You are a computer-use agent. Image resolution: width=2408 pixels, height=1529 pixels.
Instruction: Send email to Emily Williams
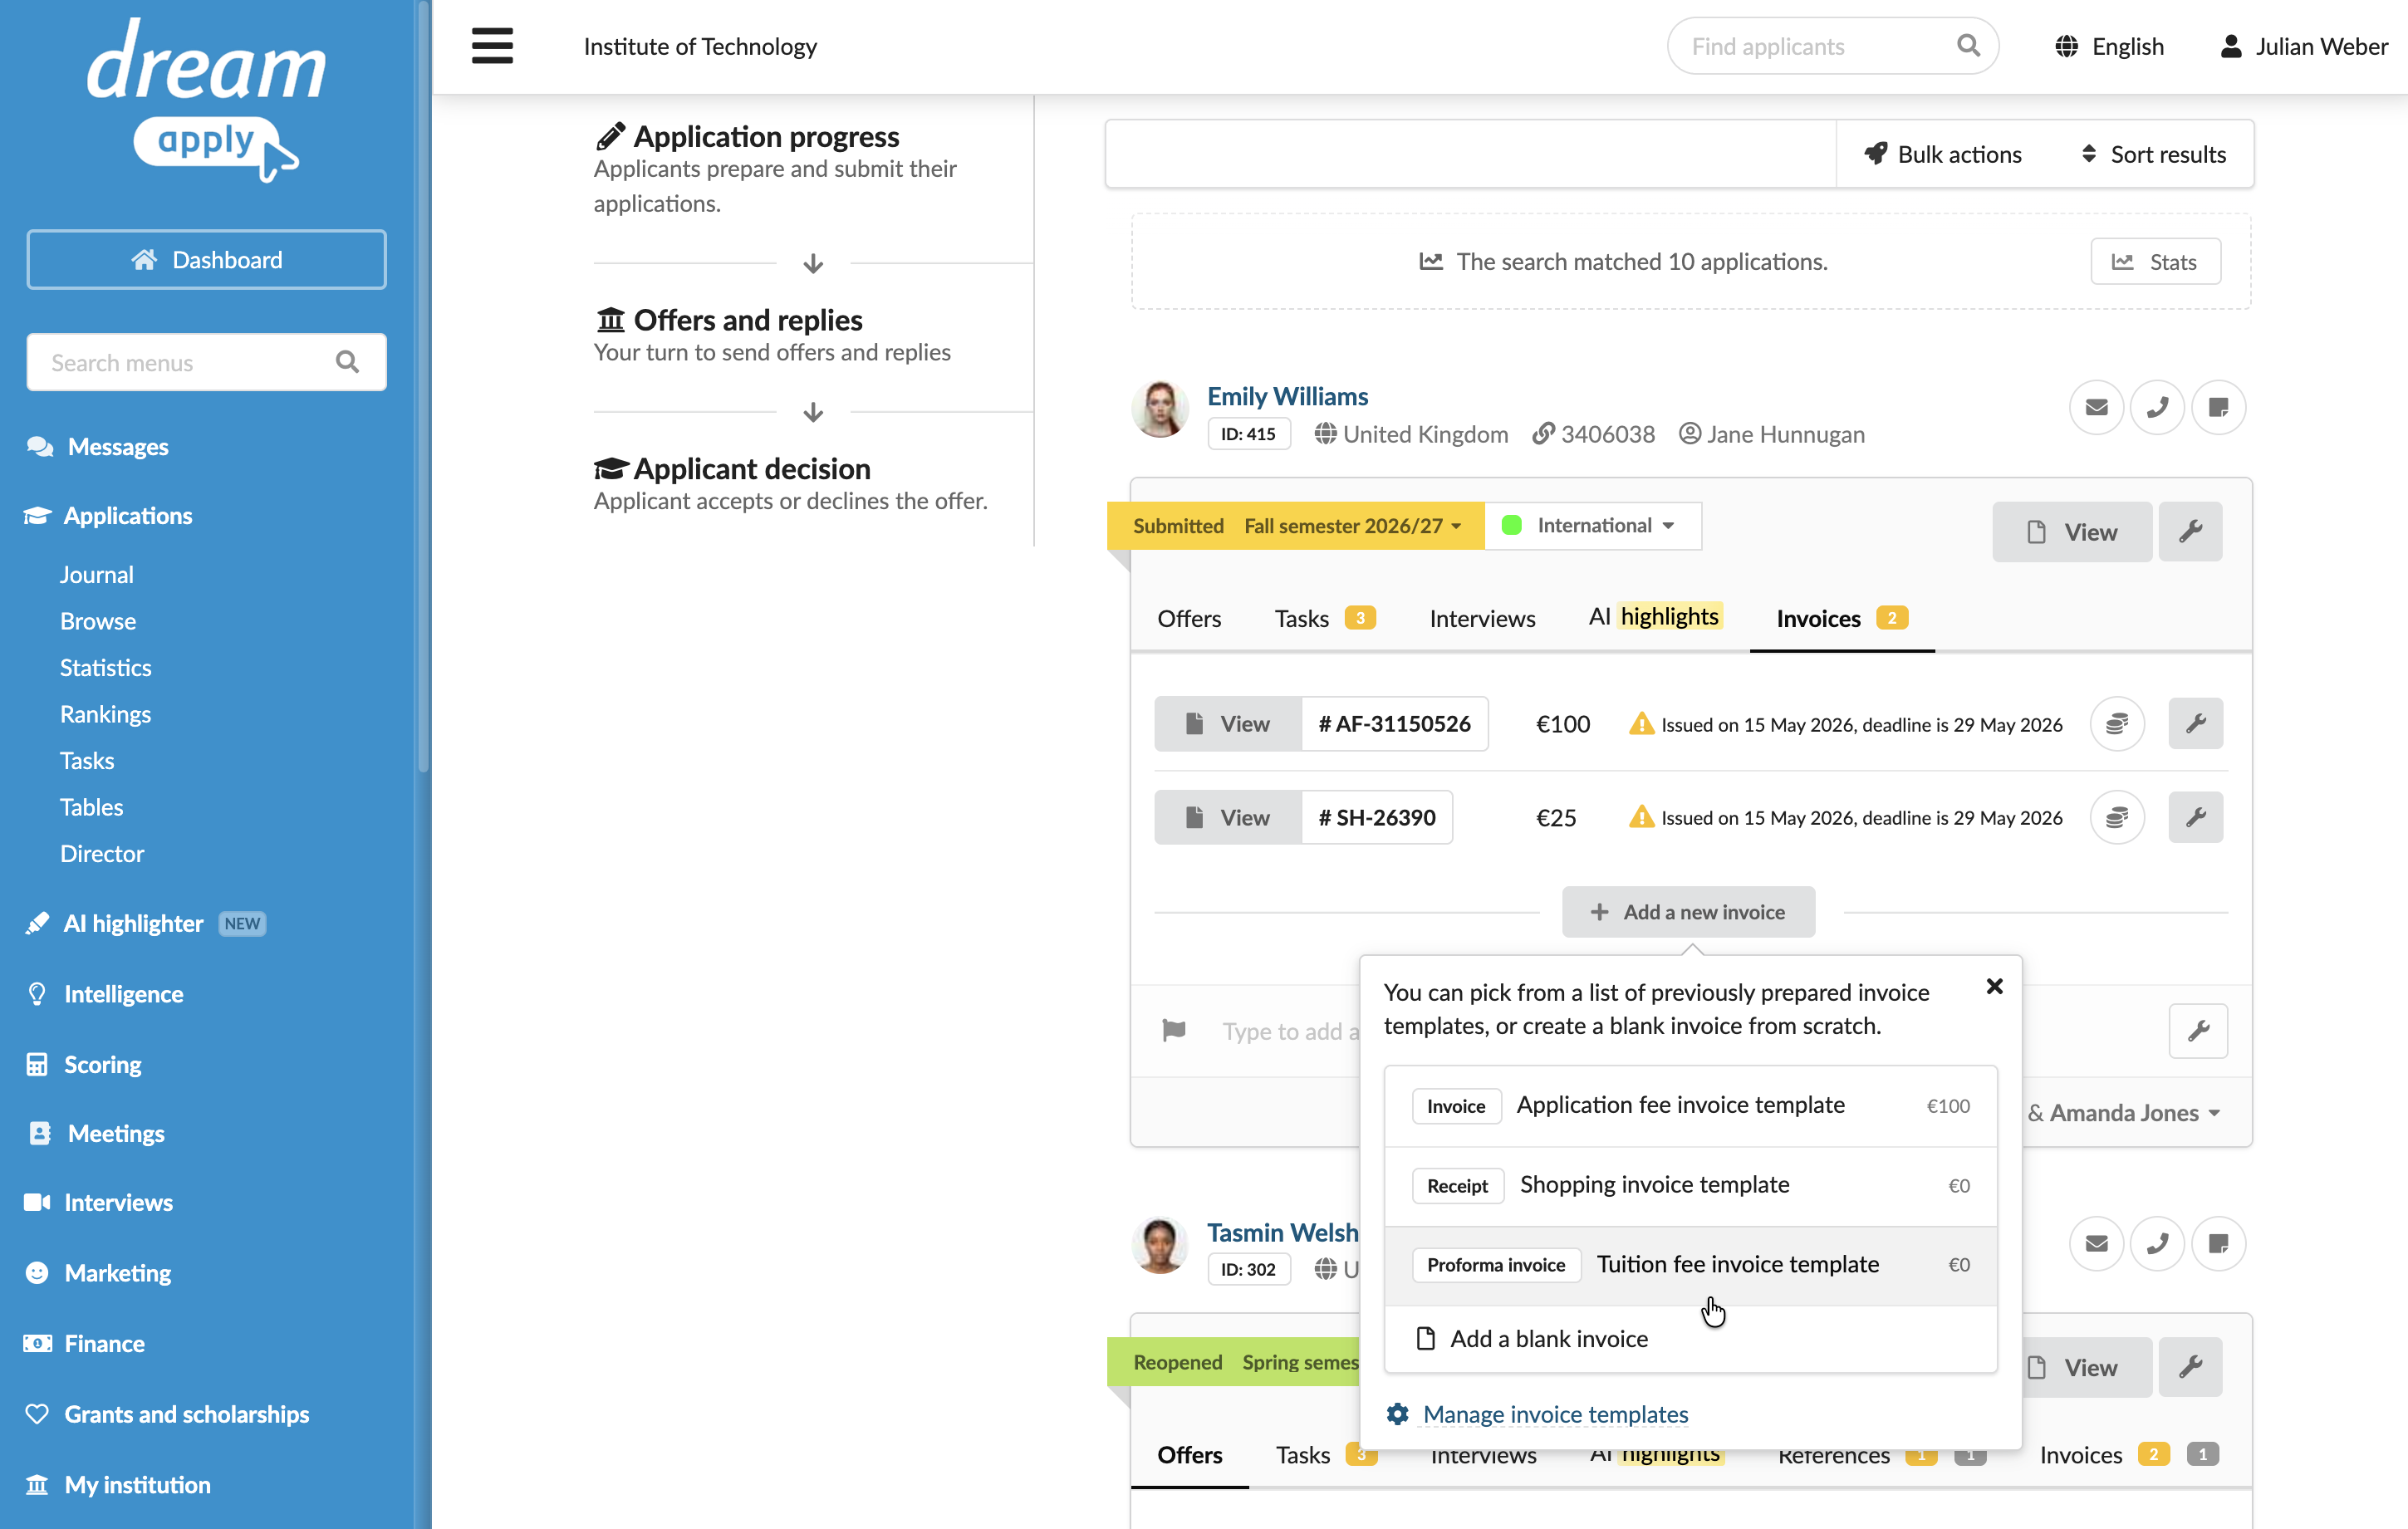coord(2096,408)
